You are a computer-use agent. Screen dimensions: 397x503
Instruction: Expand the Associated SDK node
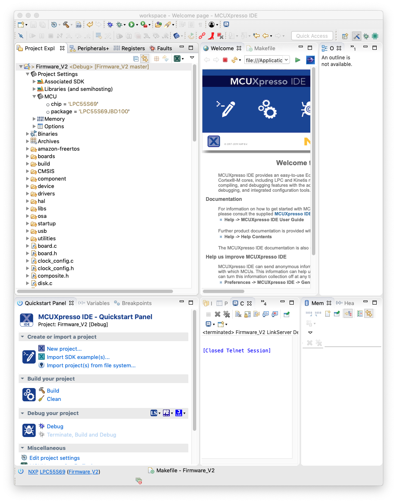[34, 82]
